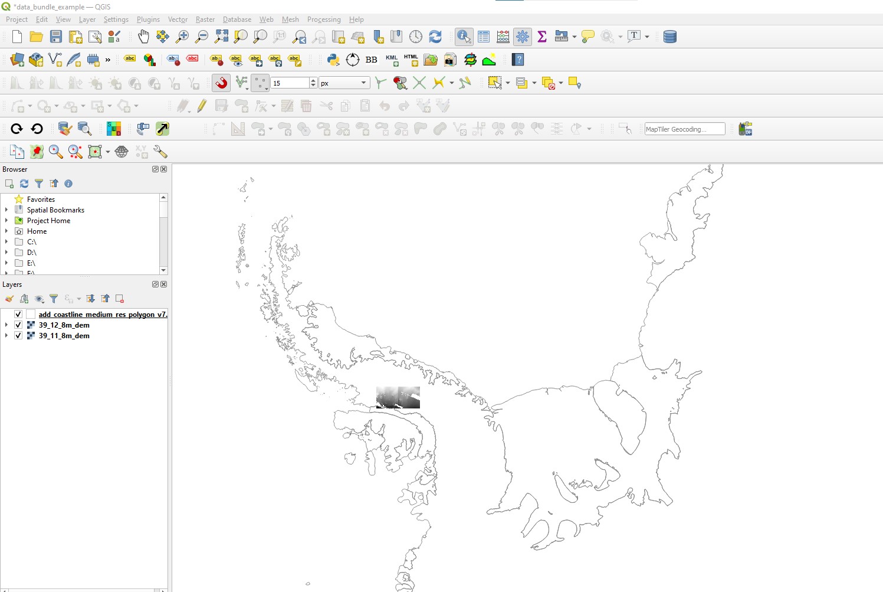Open the Processing menu
The width and height of the screenshot is (883, 592).
[x=324, y=19]
